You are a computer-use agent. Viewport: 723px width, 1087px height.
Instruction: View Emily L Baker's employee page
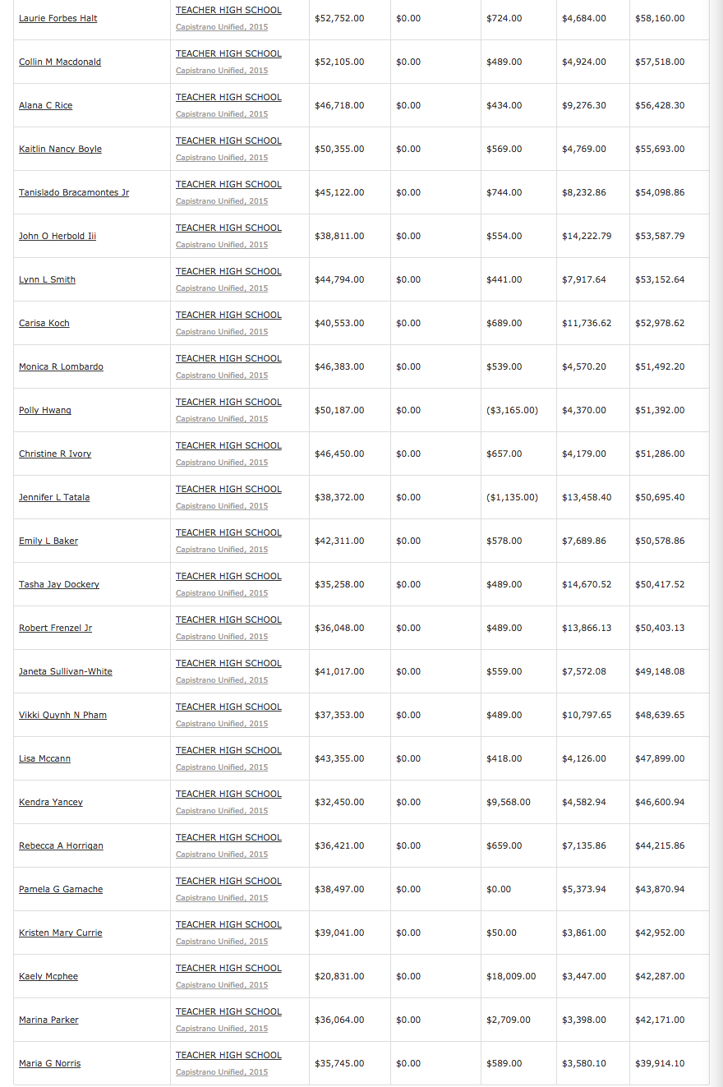coord(48,541)
